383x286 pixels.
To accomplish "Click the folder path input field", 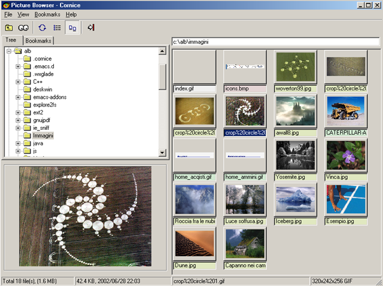I will (x=275, y=42).
